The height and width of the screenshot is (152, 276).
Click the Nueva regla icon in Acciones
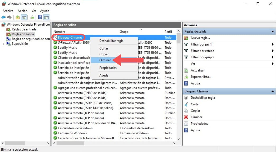click(186, 38)
